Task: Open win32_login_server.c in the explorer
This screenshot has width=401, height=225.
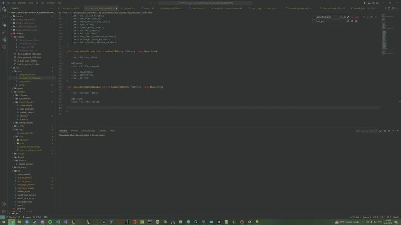Action: (26, 195)
